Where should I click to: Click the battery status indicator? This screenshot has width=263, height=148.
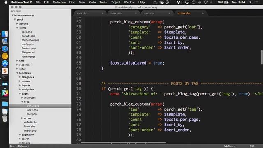223,2
